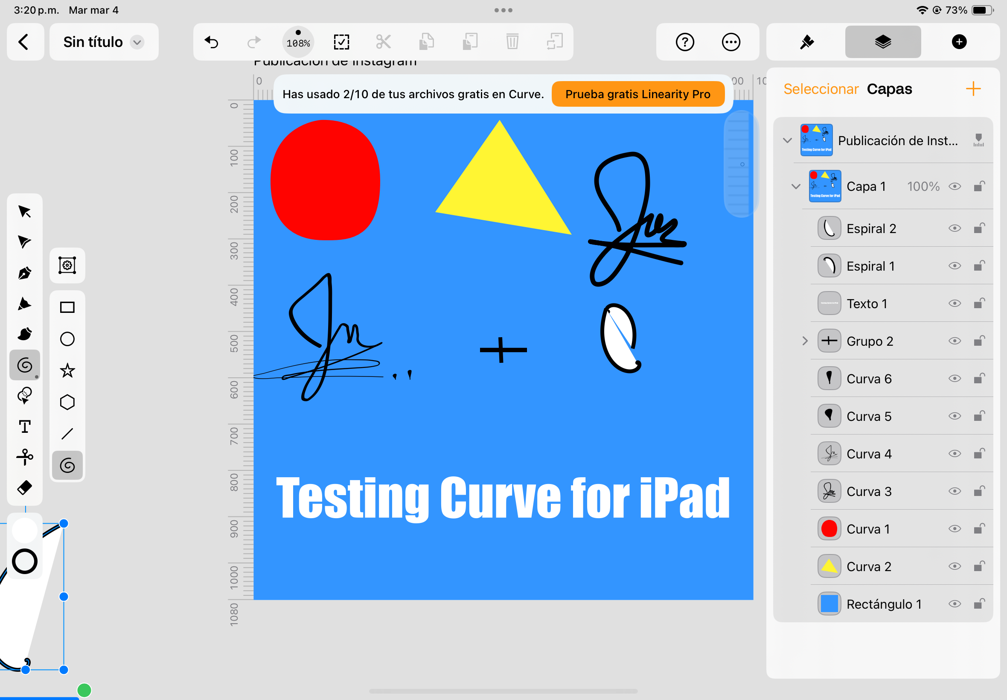Undo the last action
Image resolution: width=1007 pixels, height=700 pixels.
click(212, 42)
